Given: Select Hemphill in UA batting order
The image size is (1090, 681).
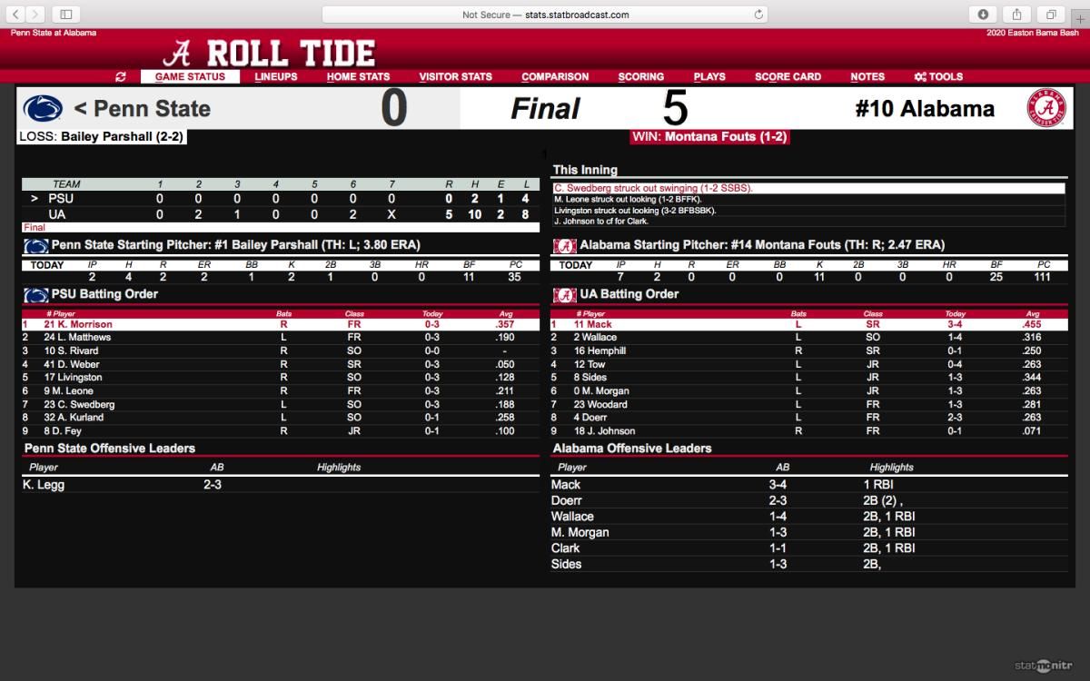Looking at the screenshot, I should pyautogui.click(x=809, y=350).
